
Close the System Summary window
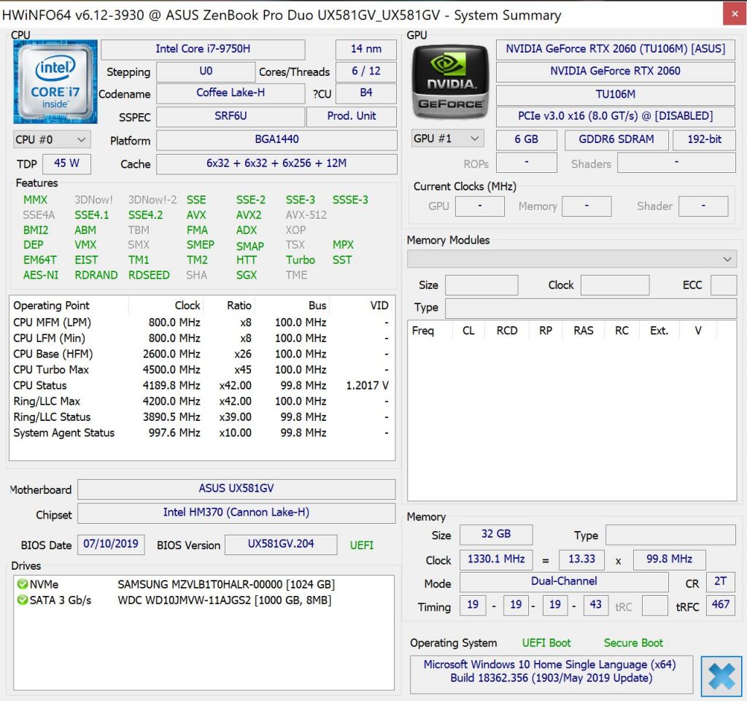click(x=735, y=14)
